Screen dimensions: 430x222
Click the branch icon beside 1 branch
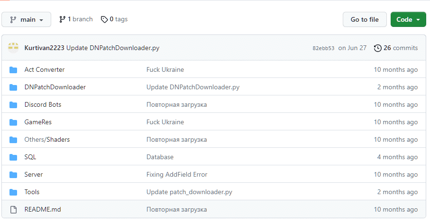point(62,19)
